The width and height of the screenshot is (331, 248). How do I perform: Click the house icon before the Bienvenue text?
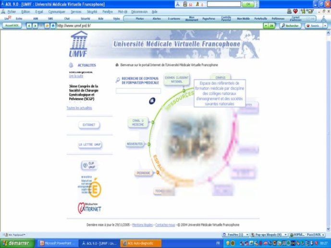117,65
